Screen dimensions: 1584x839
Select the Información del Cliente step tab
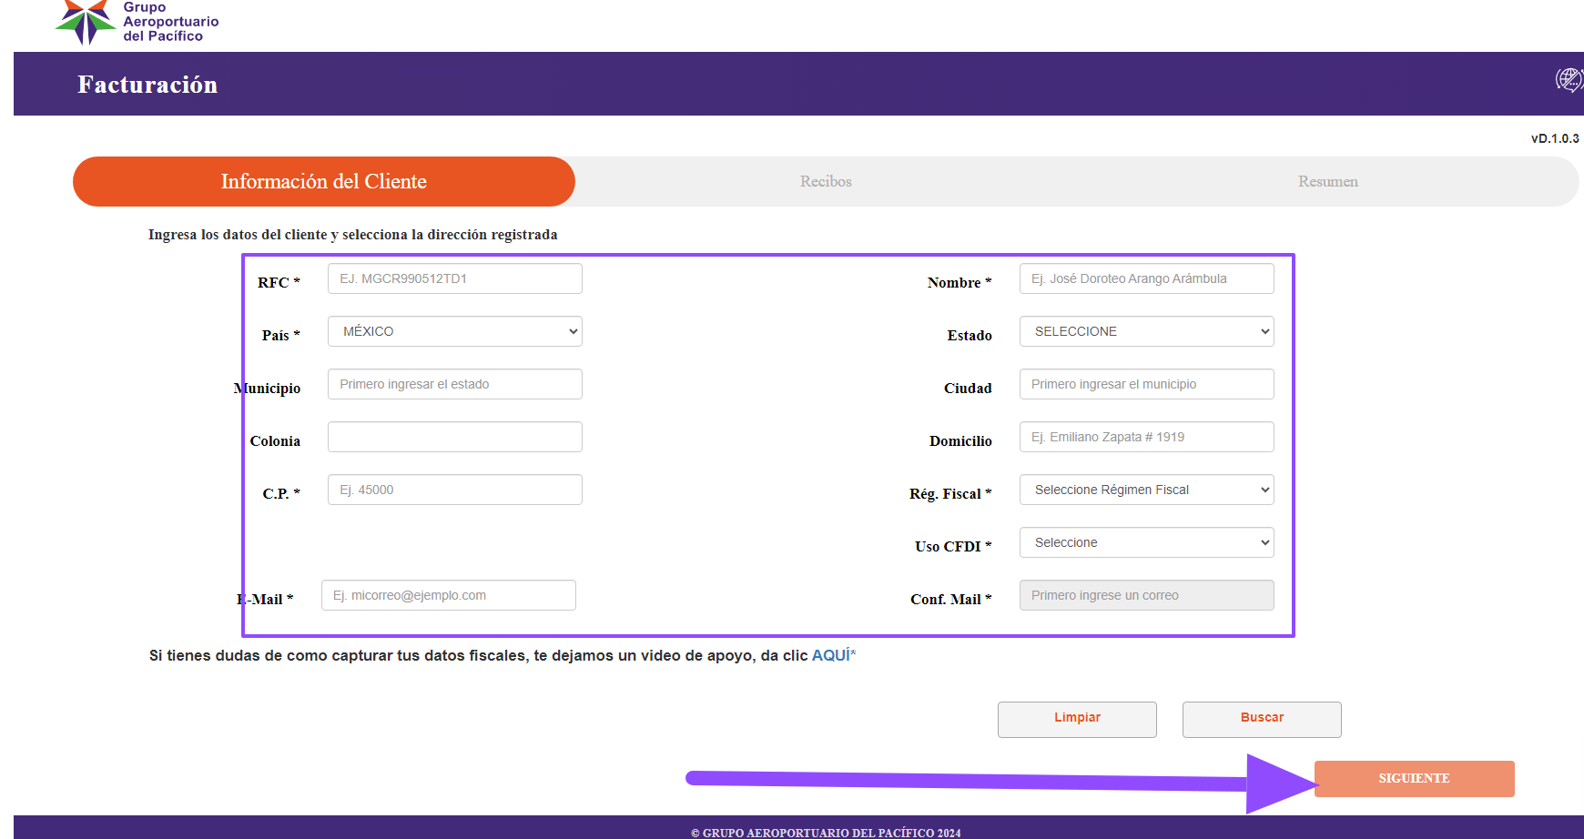click(324, 181)
